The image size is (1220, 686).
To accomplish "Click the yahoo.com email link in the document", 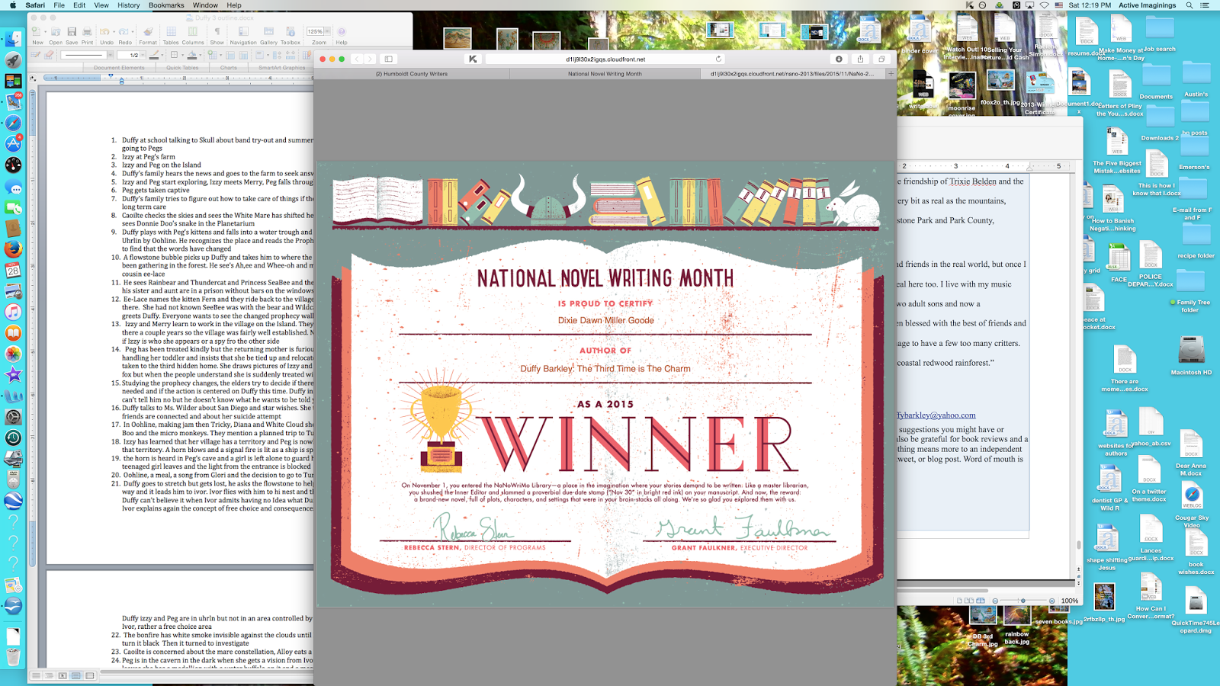I will pyautogui.click(x=936, y=415).
